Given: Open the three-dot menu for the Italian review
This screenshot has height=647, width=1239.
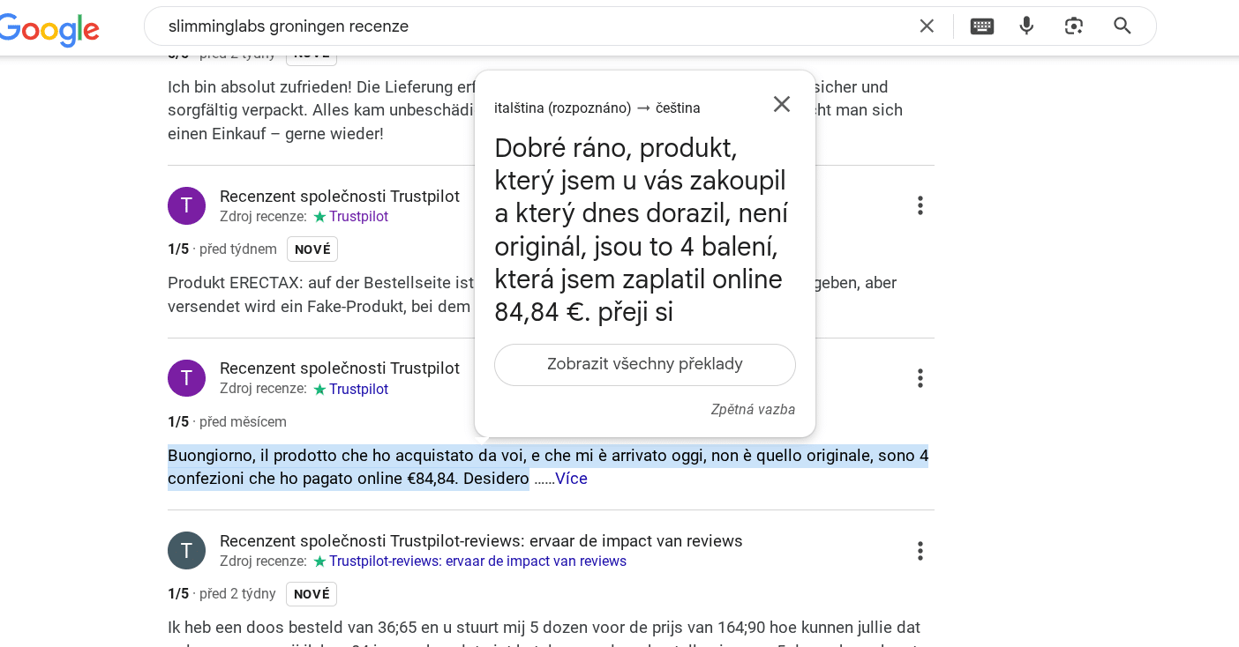Looking at the screenshot, I should pyautogui.click(x=920, y=378).
